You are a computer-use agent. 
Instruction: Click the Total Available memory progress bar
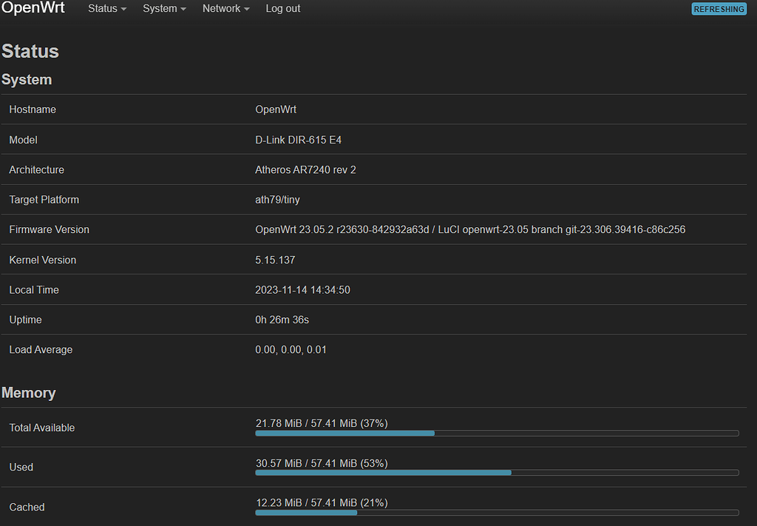(x=497, y=434)
